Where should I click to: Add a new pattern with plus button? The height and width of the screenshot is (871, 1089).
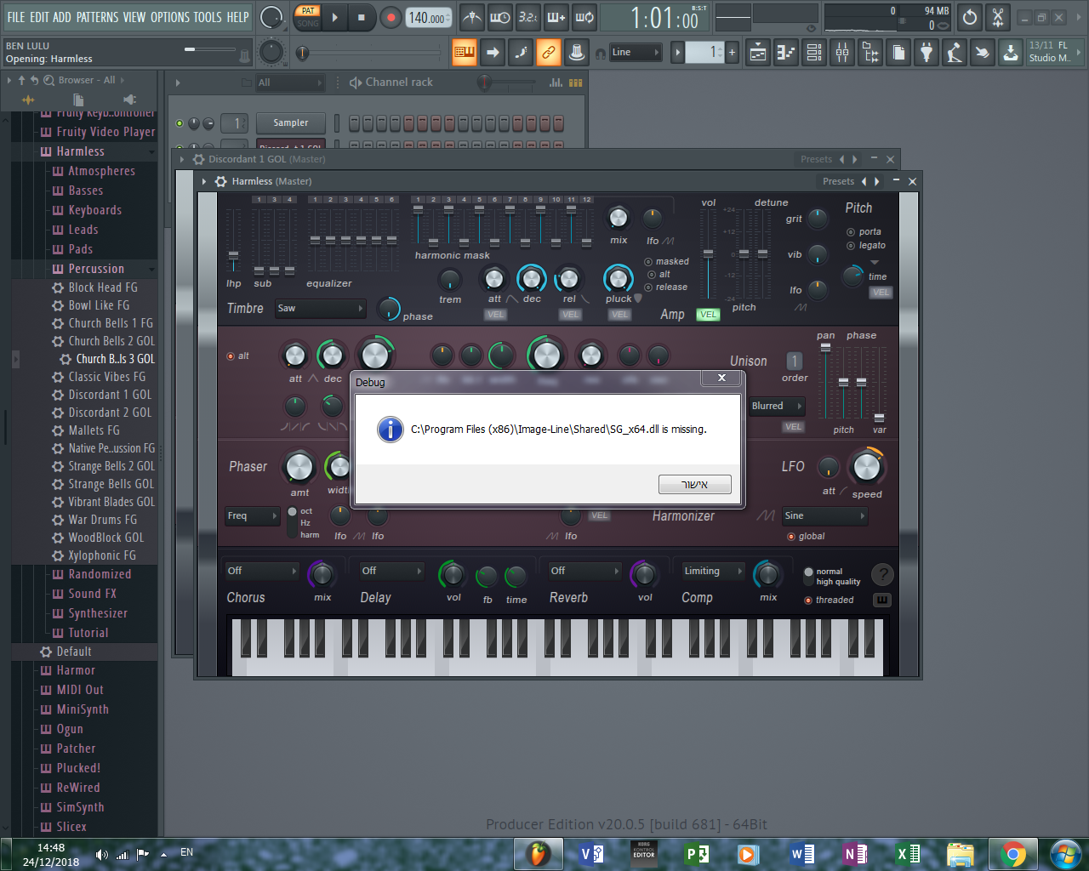[732, 53]
